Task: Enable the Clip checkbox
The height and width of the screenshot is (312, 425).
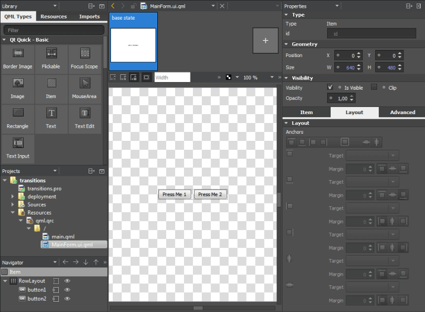Action: tap(374, 87)
